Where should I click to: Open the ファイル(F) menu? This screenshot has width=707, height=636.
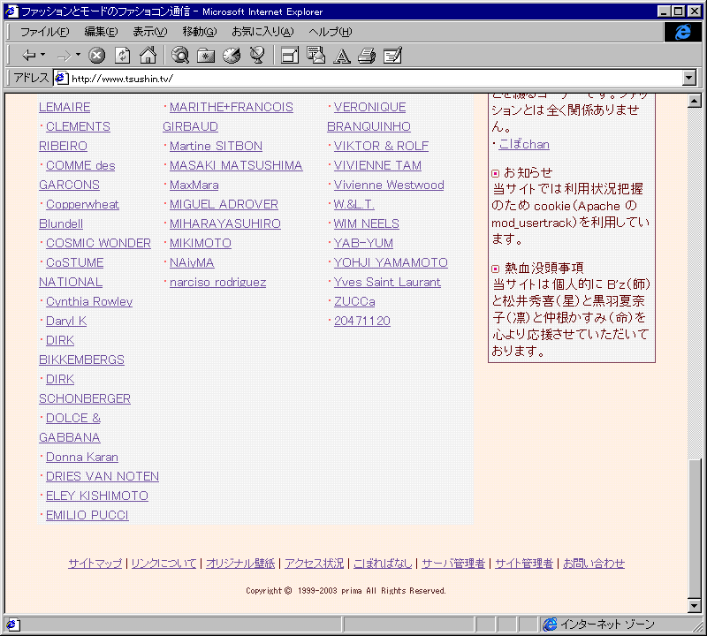45,32
